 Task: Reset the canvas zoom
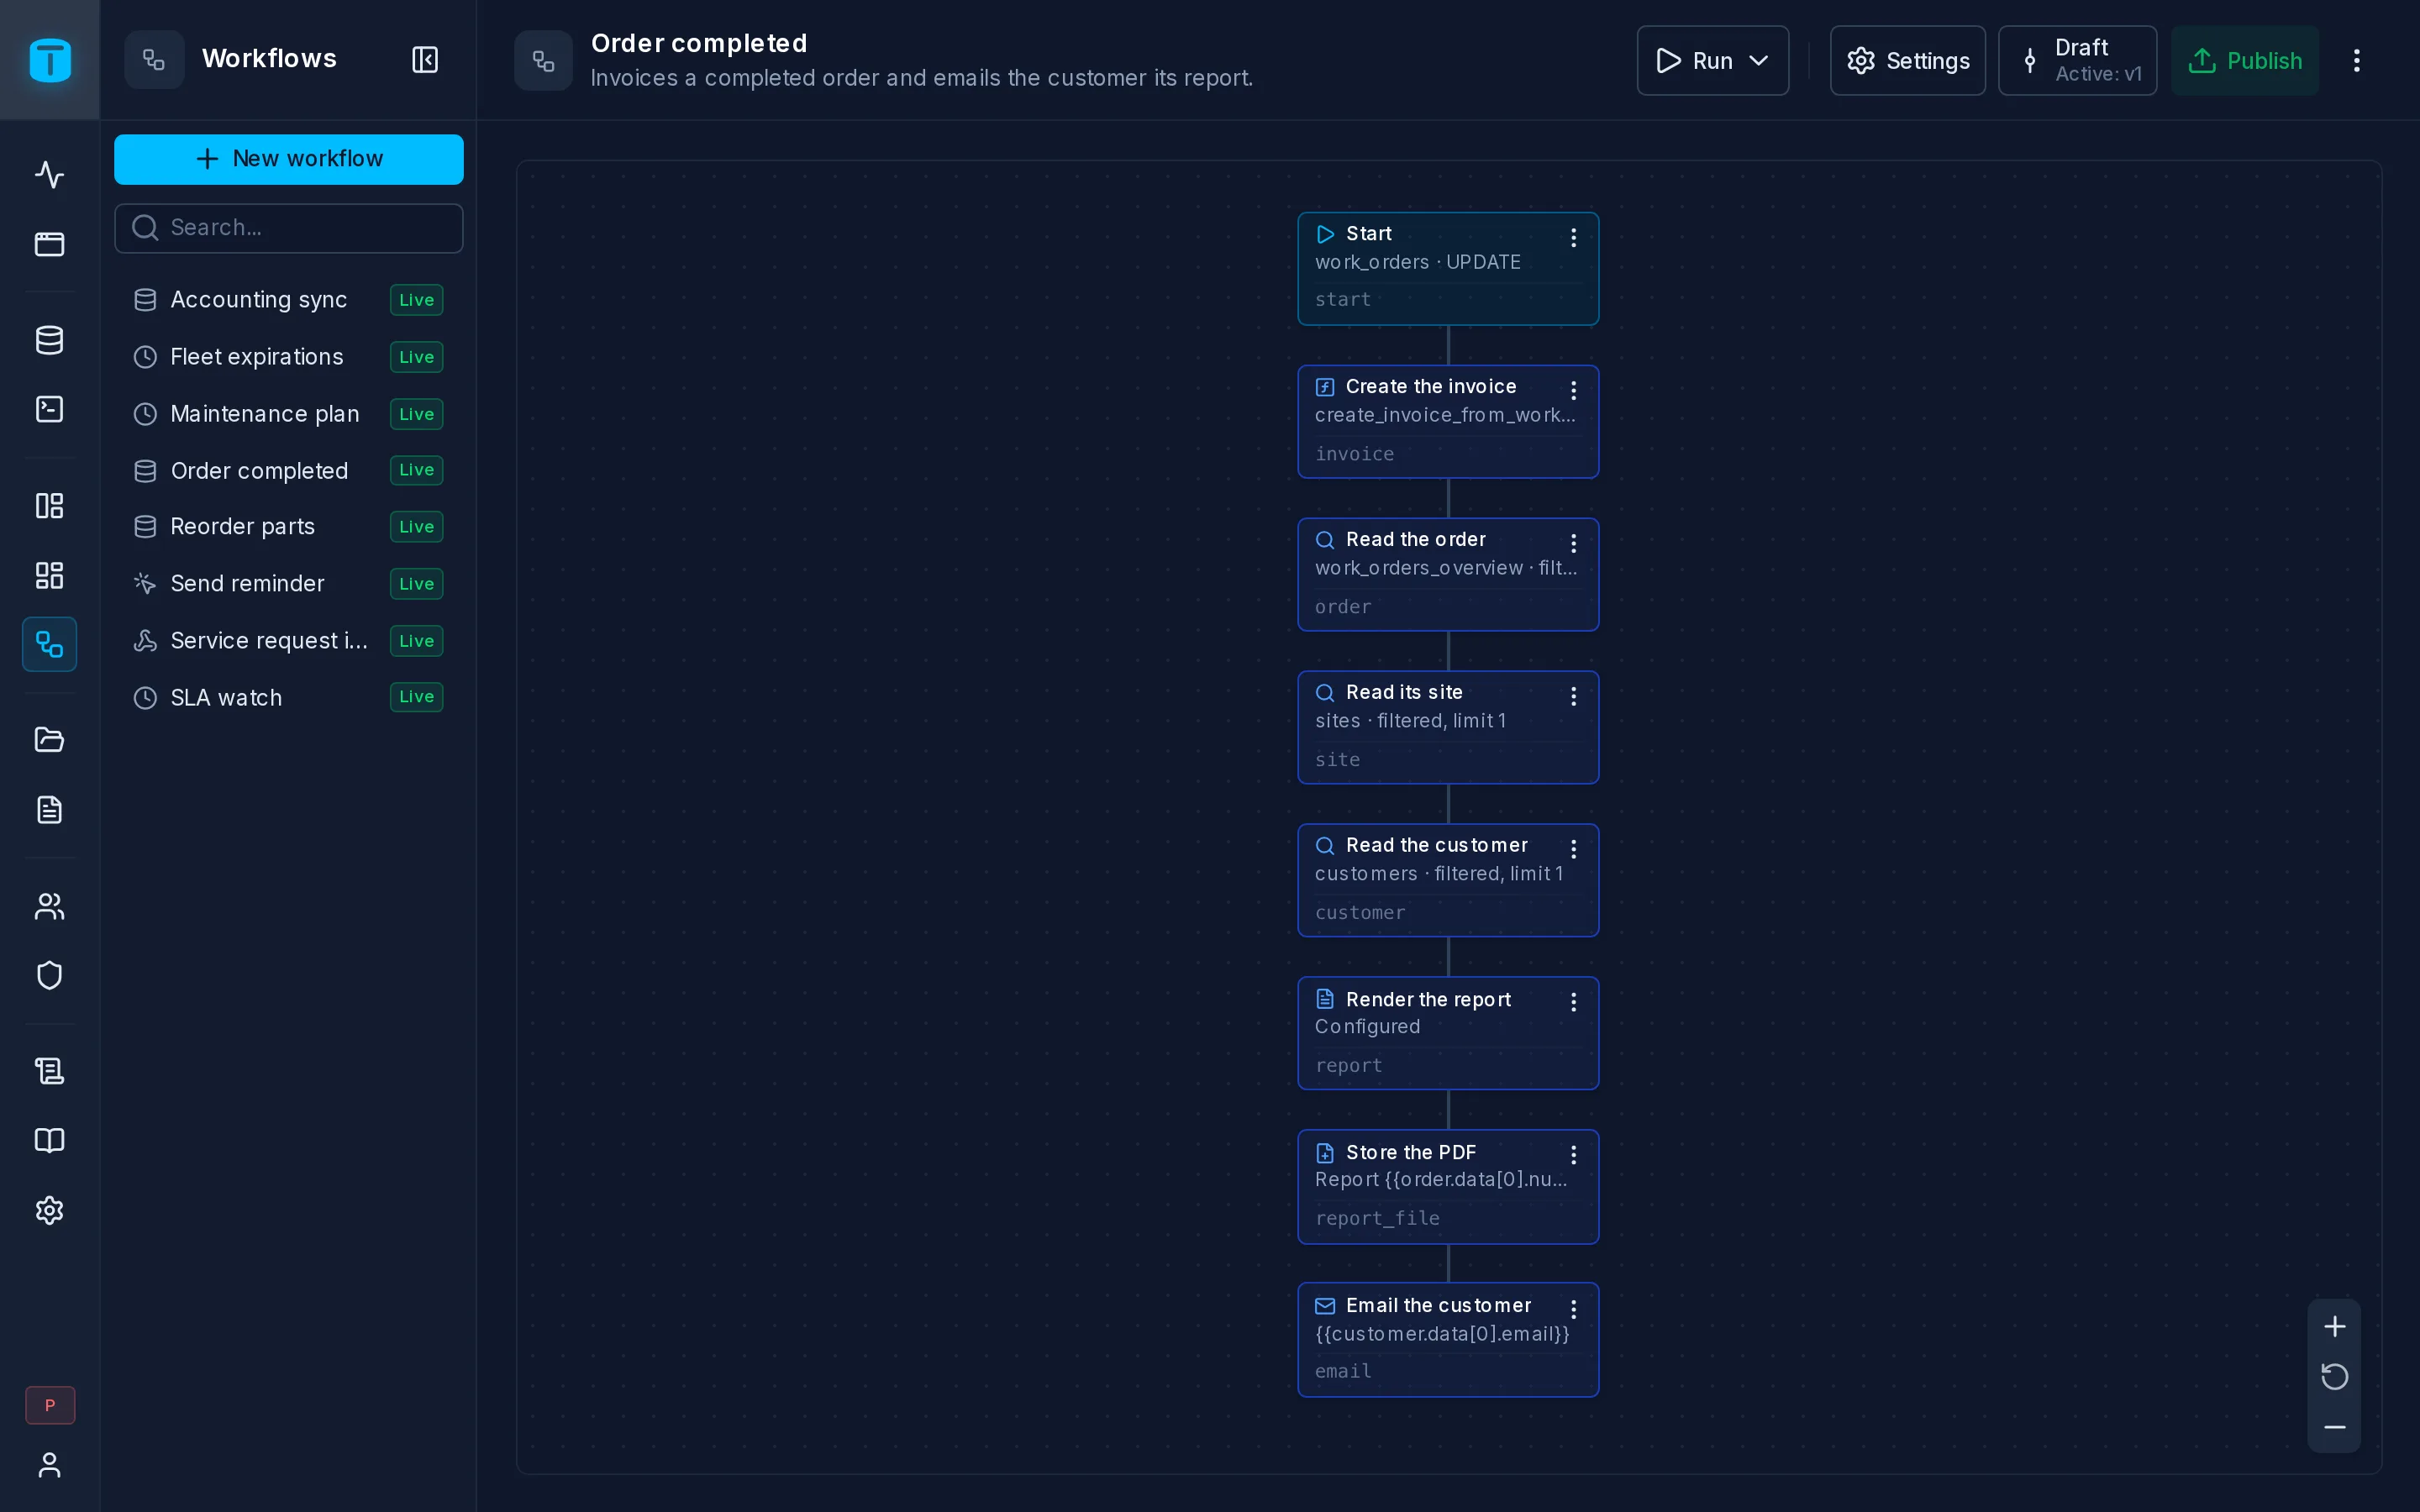(x=2334, y=1377)
